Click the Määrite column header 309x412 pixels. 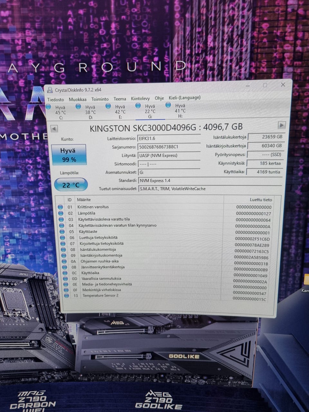point(84,200)
